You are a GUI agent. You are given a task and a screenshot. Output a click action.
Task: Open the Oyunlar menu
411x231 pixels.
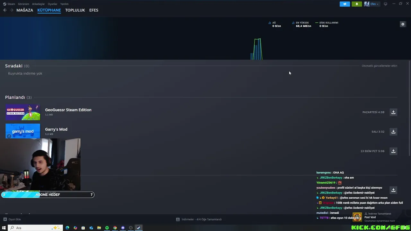[52, 4]
